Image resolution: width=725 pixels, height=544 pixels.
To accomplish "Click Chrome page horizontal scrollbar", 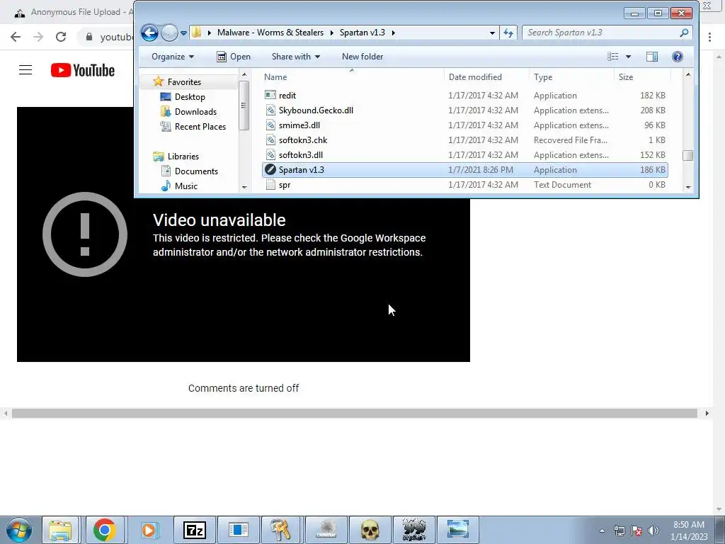I will 354,413.
